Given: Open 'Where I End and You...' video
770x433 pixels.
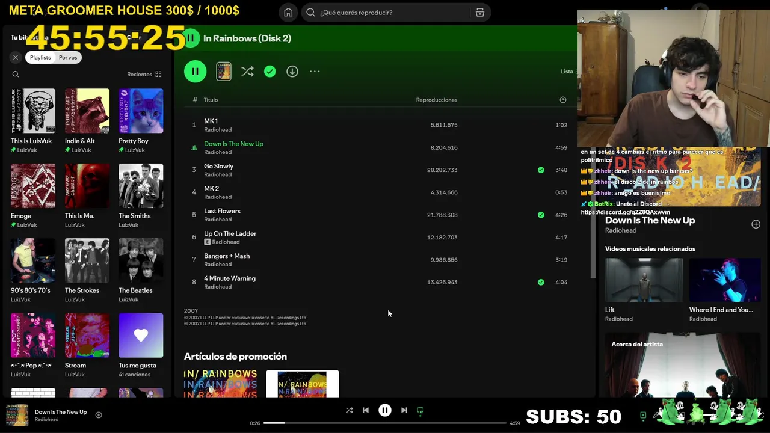Looking at the screenshot, I should coord(725,280).
